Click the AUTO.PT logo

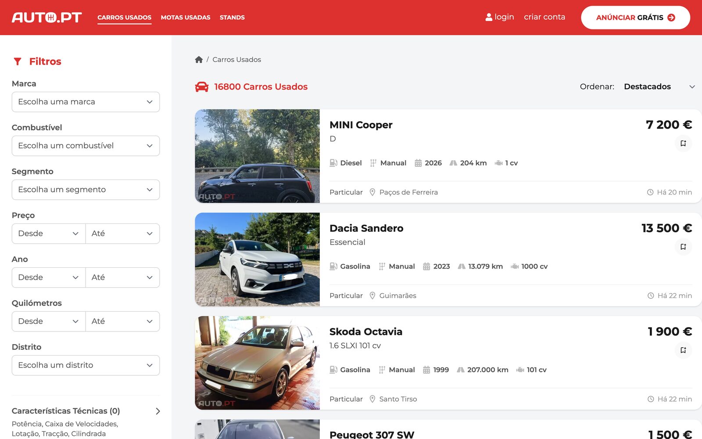coord(47,17)
